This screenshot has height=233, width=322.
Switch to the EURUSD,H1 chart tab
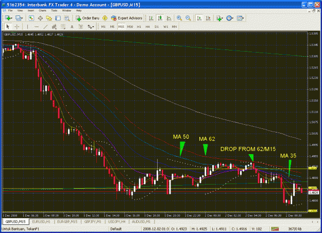pyautogui.click(x=41, y=222)
